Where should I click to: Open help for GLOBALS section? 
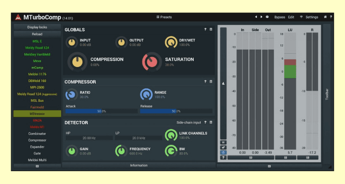tap(205, 29)
